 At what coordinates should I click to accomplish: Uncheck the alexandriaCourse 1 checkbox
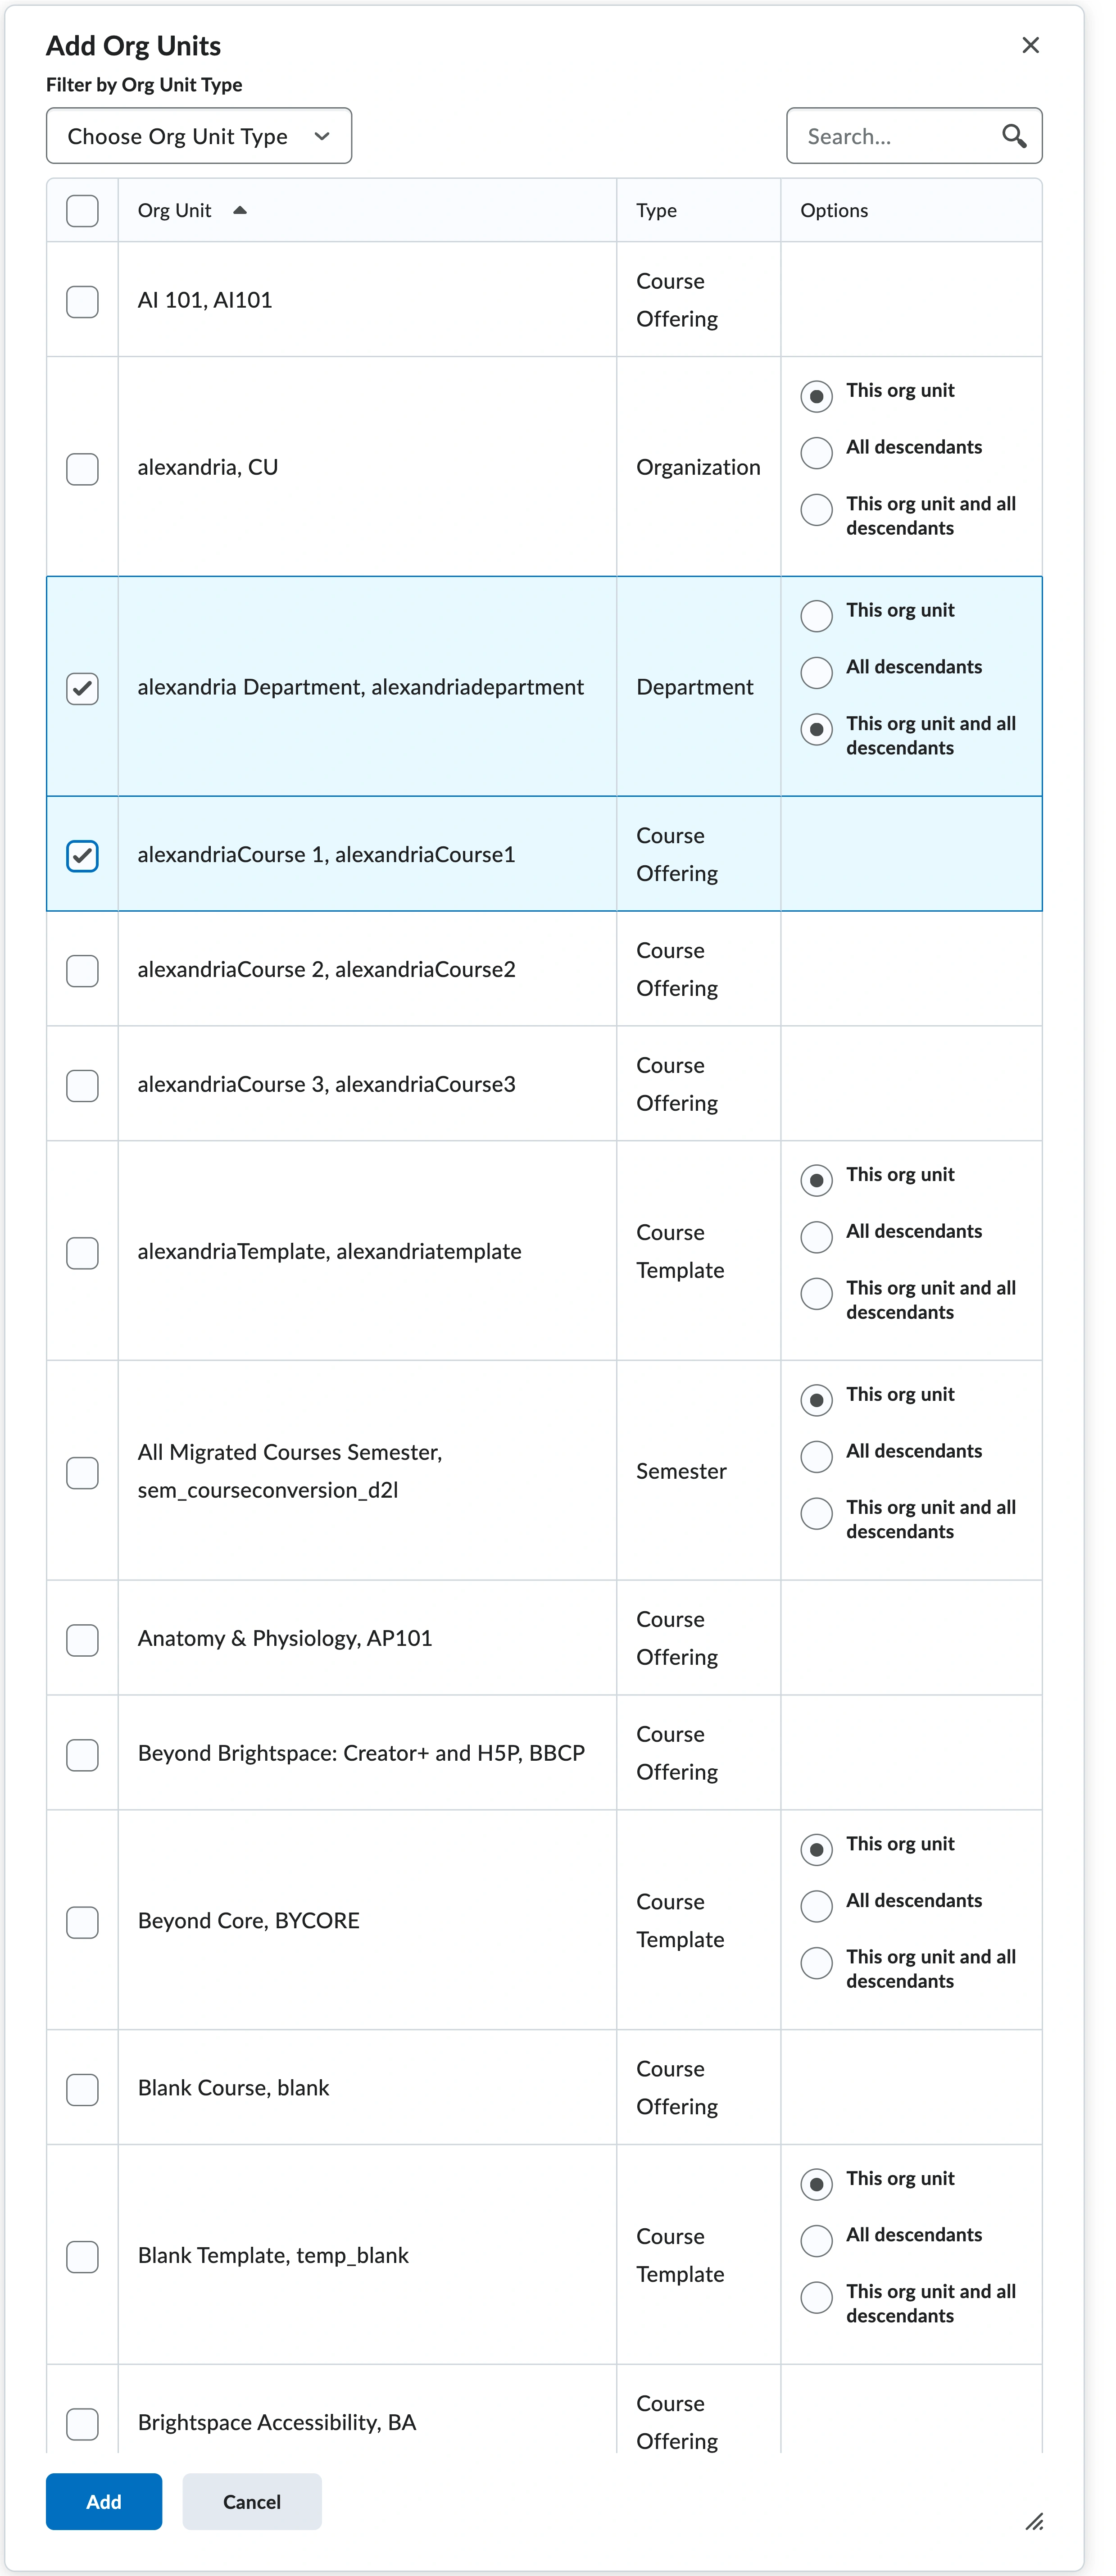[x=82, y=855]
